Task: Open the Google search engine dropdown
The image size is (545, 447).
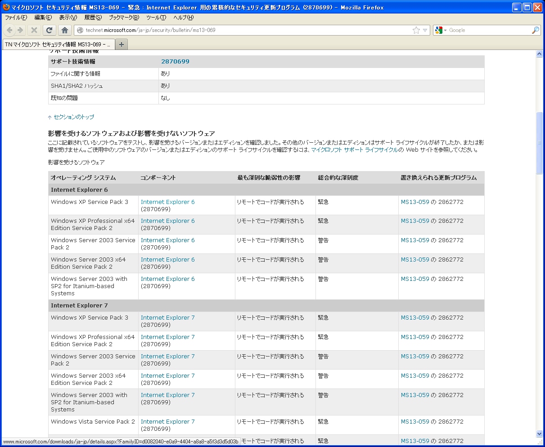Action: pos(441,30)
